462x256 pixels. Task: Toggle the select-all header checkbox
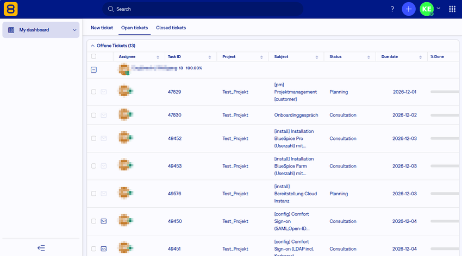93,56
